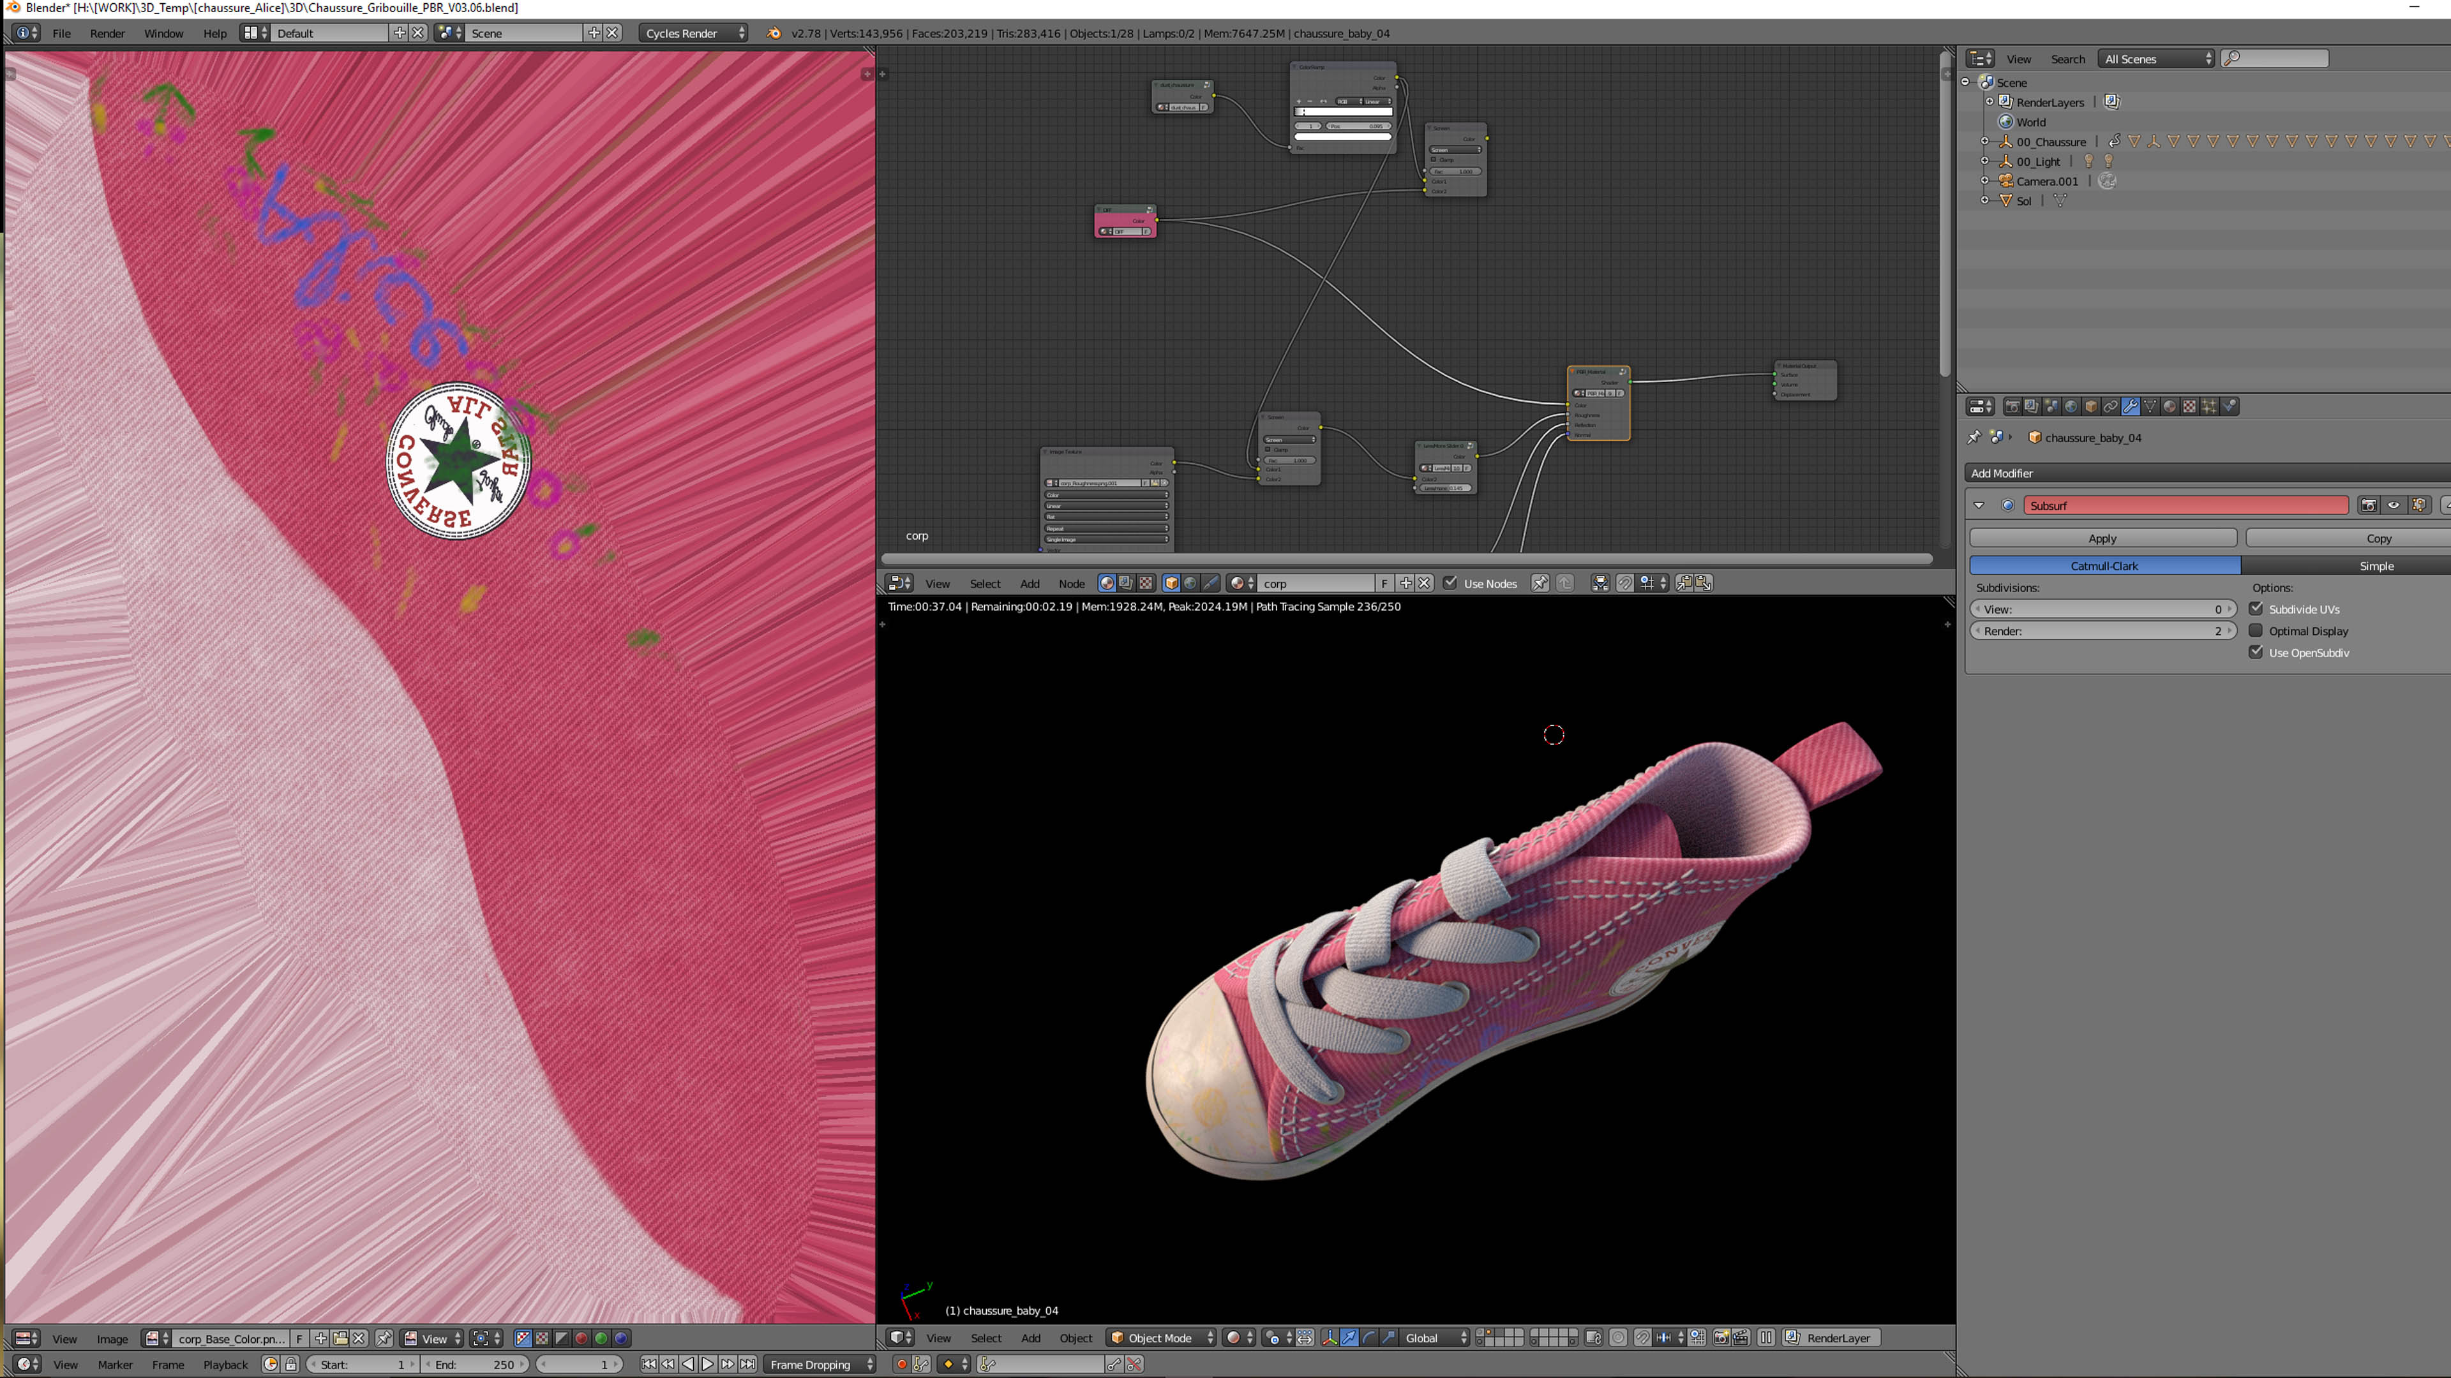The width and height of the screenshot is (2451, 1378).
Task: Toggle Use Nodes checkbox
Action: pyautogui.click(x=1450, y=583)
